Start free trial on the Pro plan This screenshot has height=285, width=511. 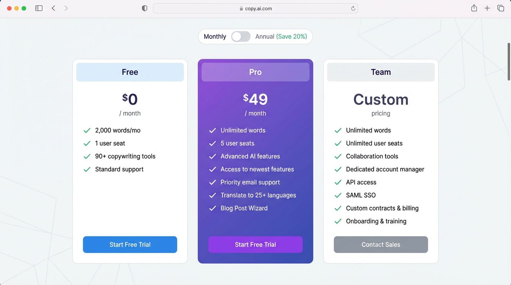coord(255,245)
